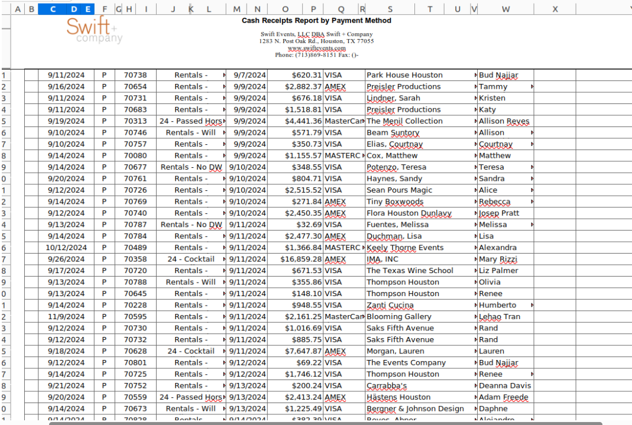Select column header C
632x425 pixels.
tap(53, 9)
